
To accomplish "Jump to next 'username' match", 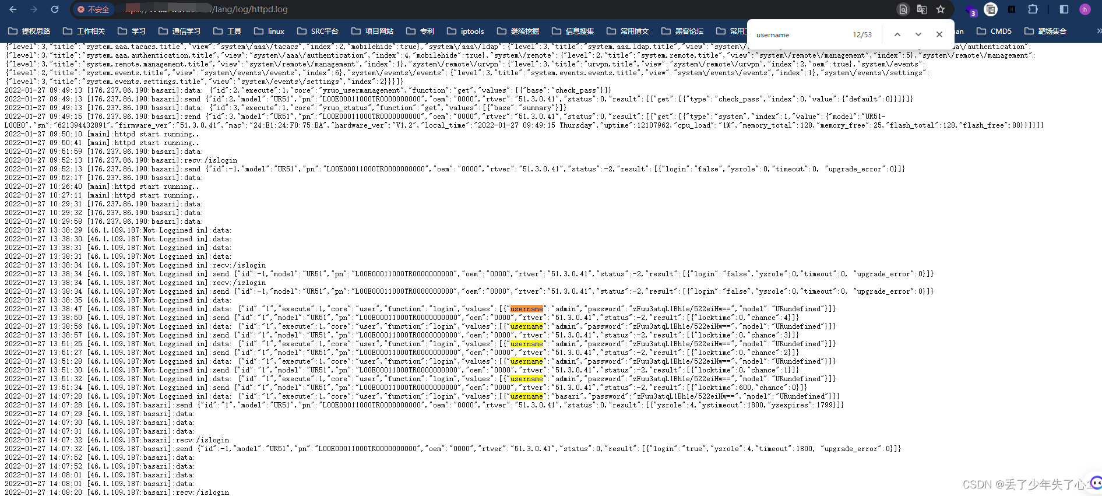I will click(918, 34).
